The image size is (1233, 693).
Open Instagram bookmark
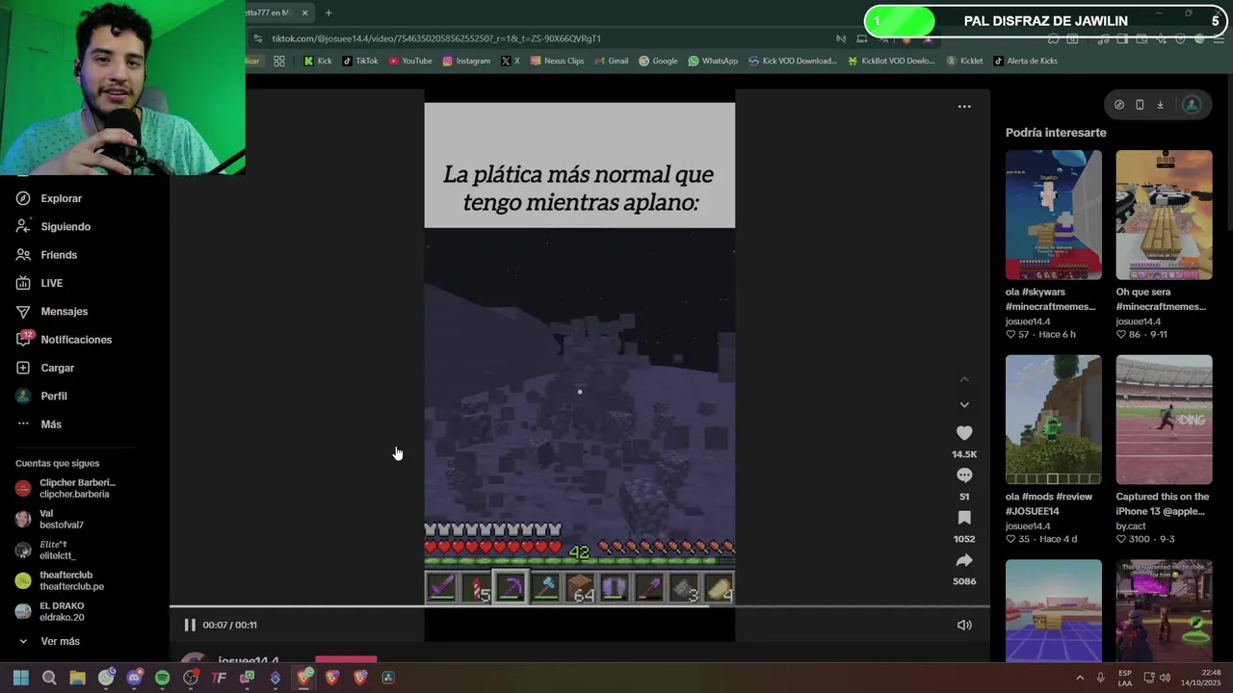point(466,61)
